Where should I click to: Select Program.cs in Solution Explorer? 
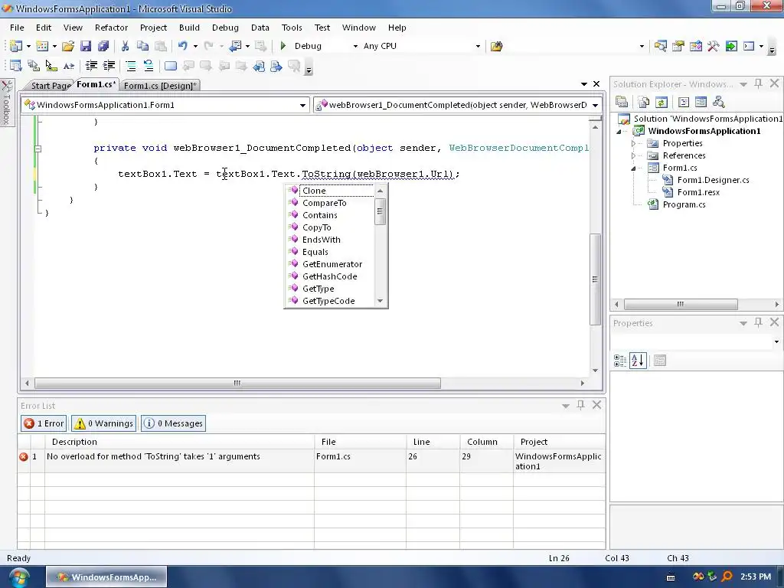(x=684, y=204)
